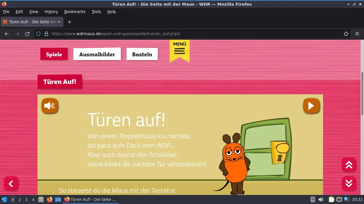The width and height of the screenshot is (364, 204).
Task: Click the browser Forward arrow
Action: click(x=17, y=34)
